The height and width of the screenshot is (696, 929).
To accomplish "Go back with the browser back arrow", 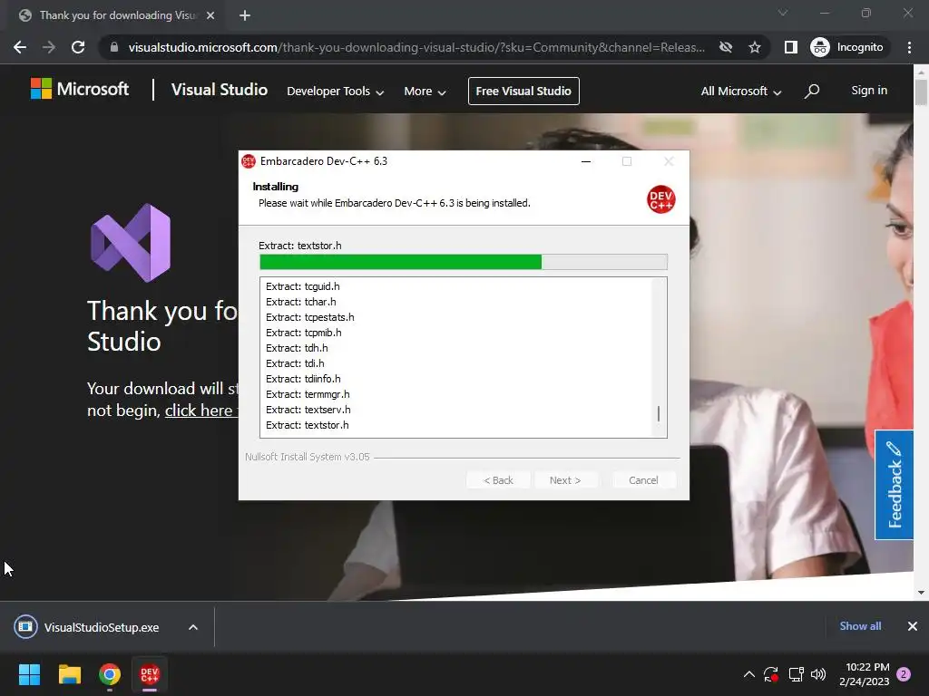I will [x=20, y=47].
